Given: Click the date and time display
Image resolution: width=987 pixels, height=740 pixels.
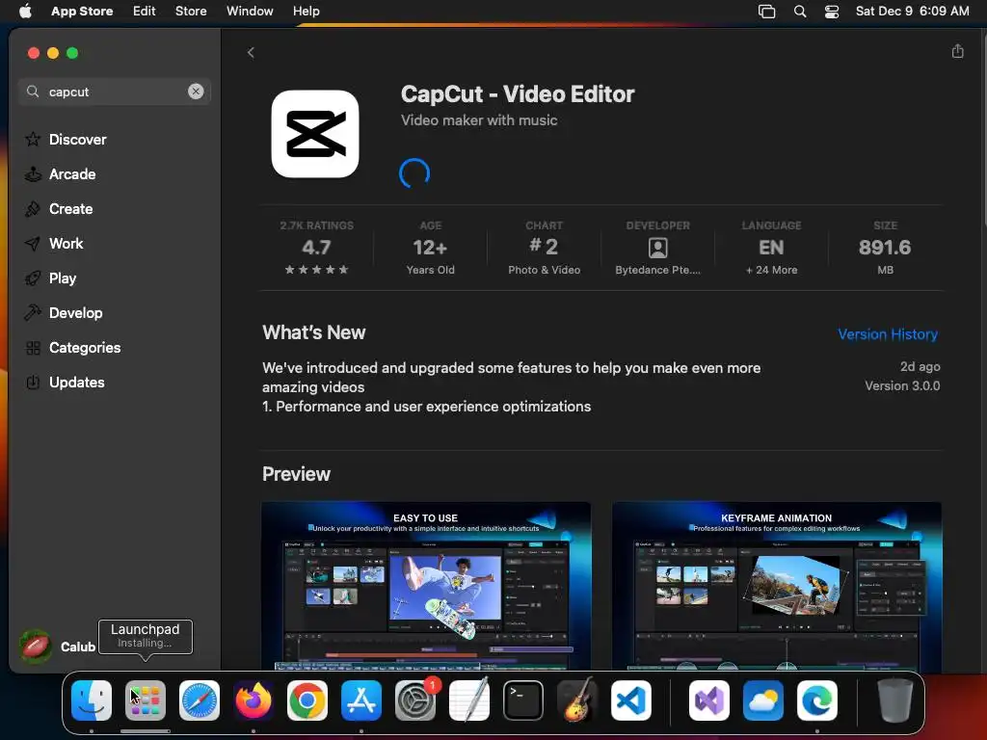Looking at the screenshot, I should pos(912,11).
